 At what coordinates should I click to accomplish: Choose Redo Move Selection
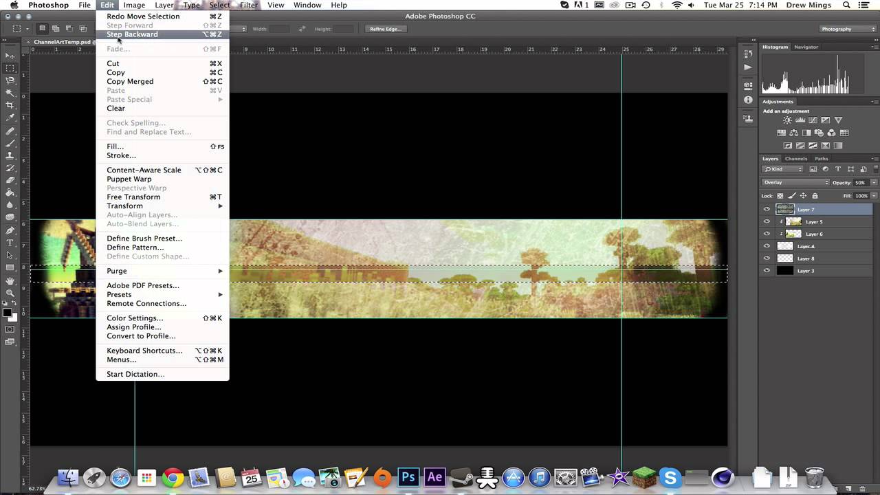(x=162, y=16)
